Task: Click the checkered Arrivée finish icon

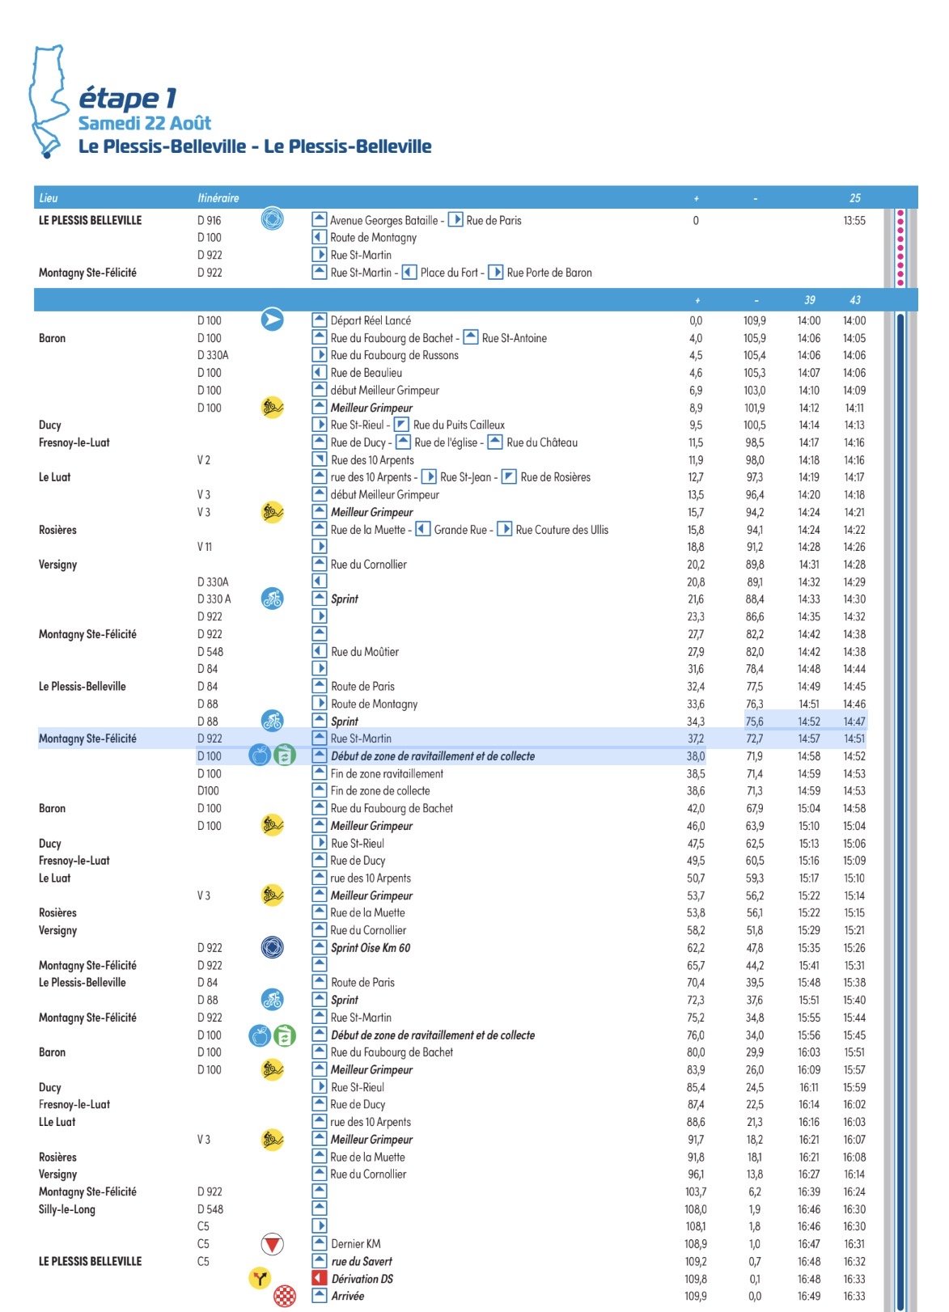Action: pyautogui.click(x=285, y=1296)
